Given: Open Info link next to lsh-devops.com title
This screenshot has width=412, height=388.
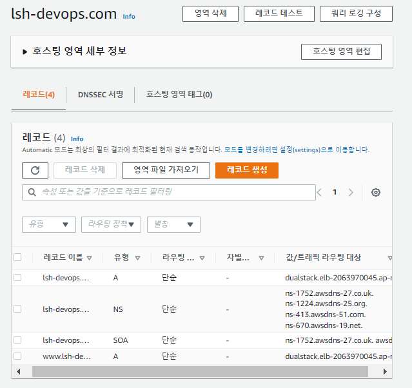Looking at the screenshot, I should pos(129,17).
